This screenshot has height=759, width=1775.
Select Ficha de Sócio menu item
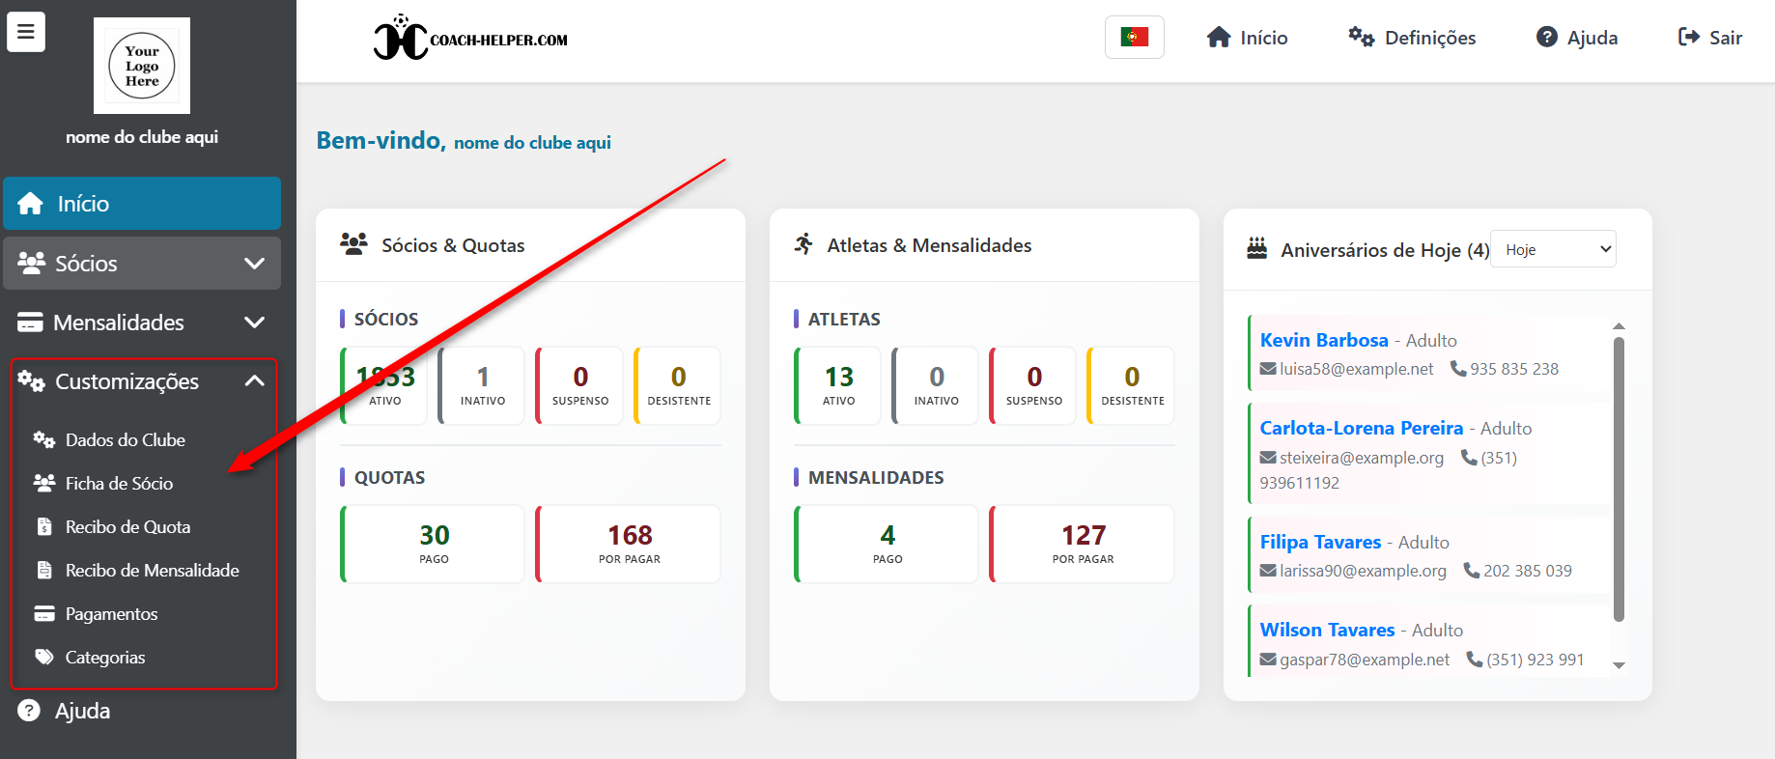point(119,484)
